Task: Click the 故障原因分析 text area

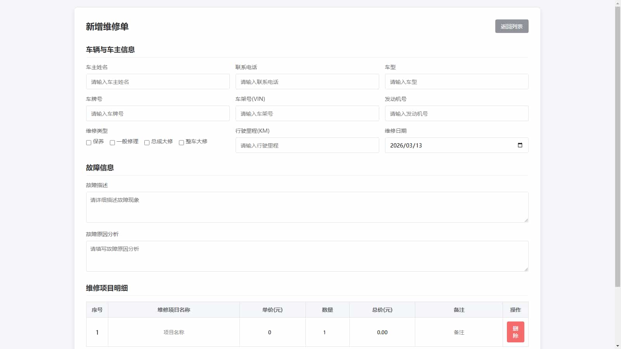Action: pos(307,256)
